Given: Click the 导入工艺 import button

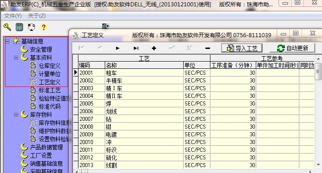Looking at the screenshot, I should (x=242, y=48).
